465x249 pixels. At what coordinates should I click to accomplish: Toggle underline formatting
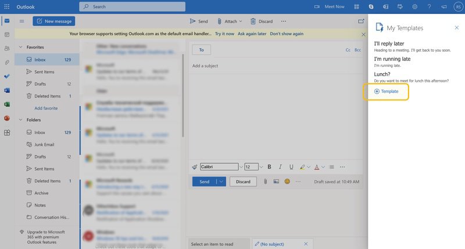[291, 167]
